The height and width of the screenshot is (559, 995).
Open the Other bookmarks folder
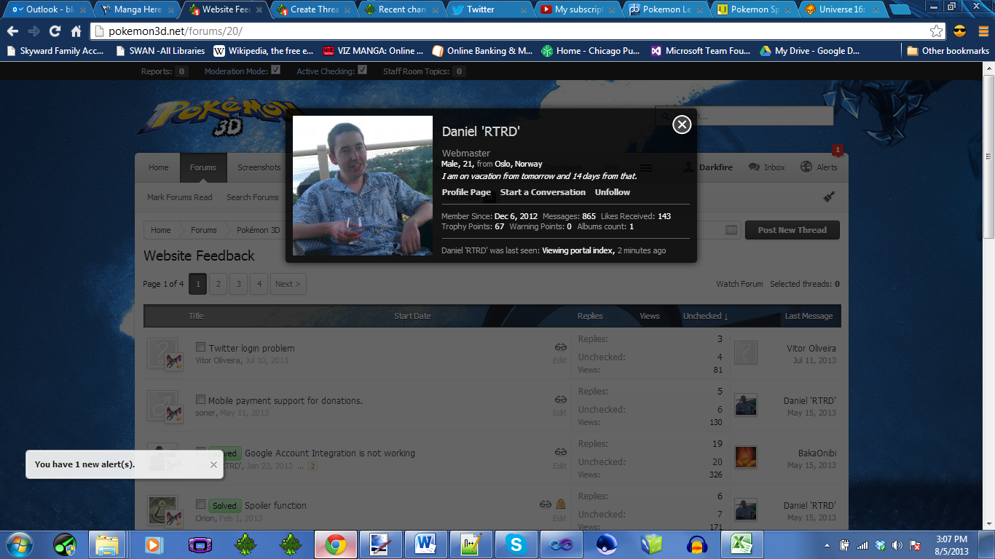point(948,51)
